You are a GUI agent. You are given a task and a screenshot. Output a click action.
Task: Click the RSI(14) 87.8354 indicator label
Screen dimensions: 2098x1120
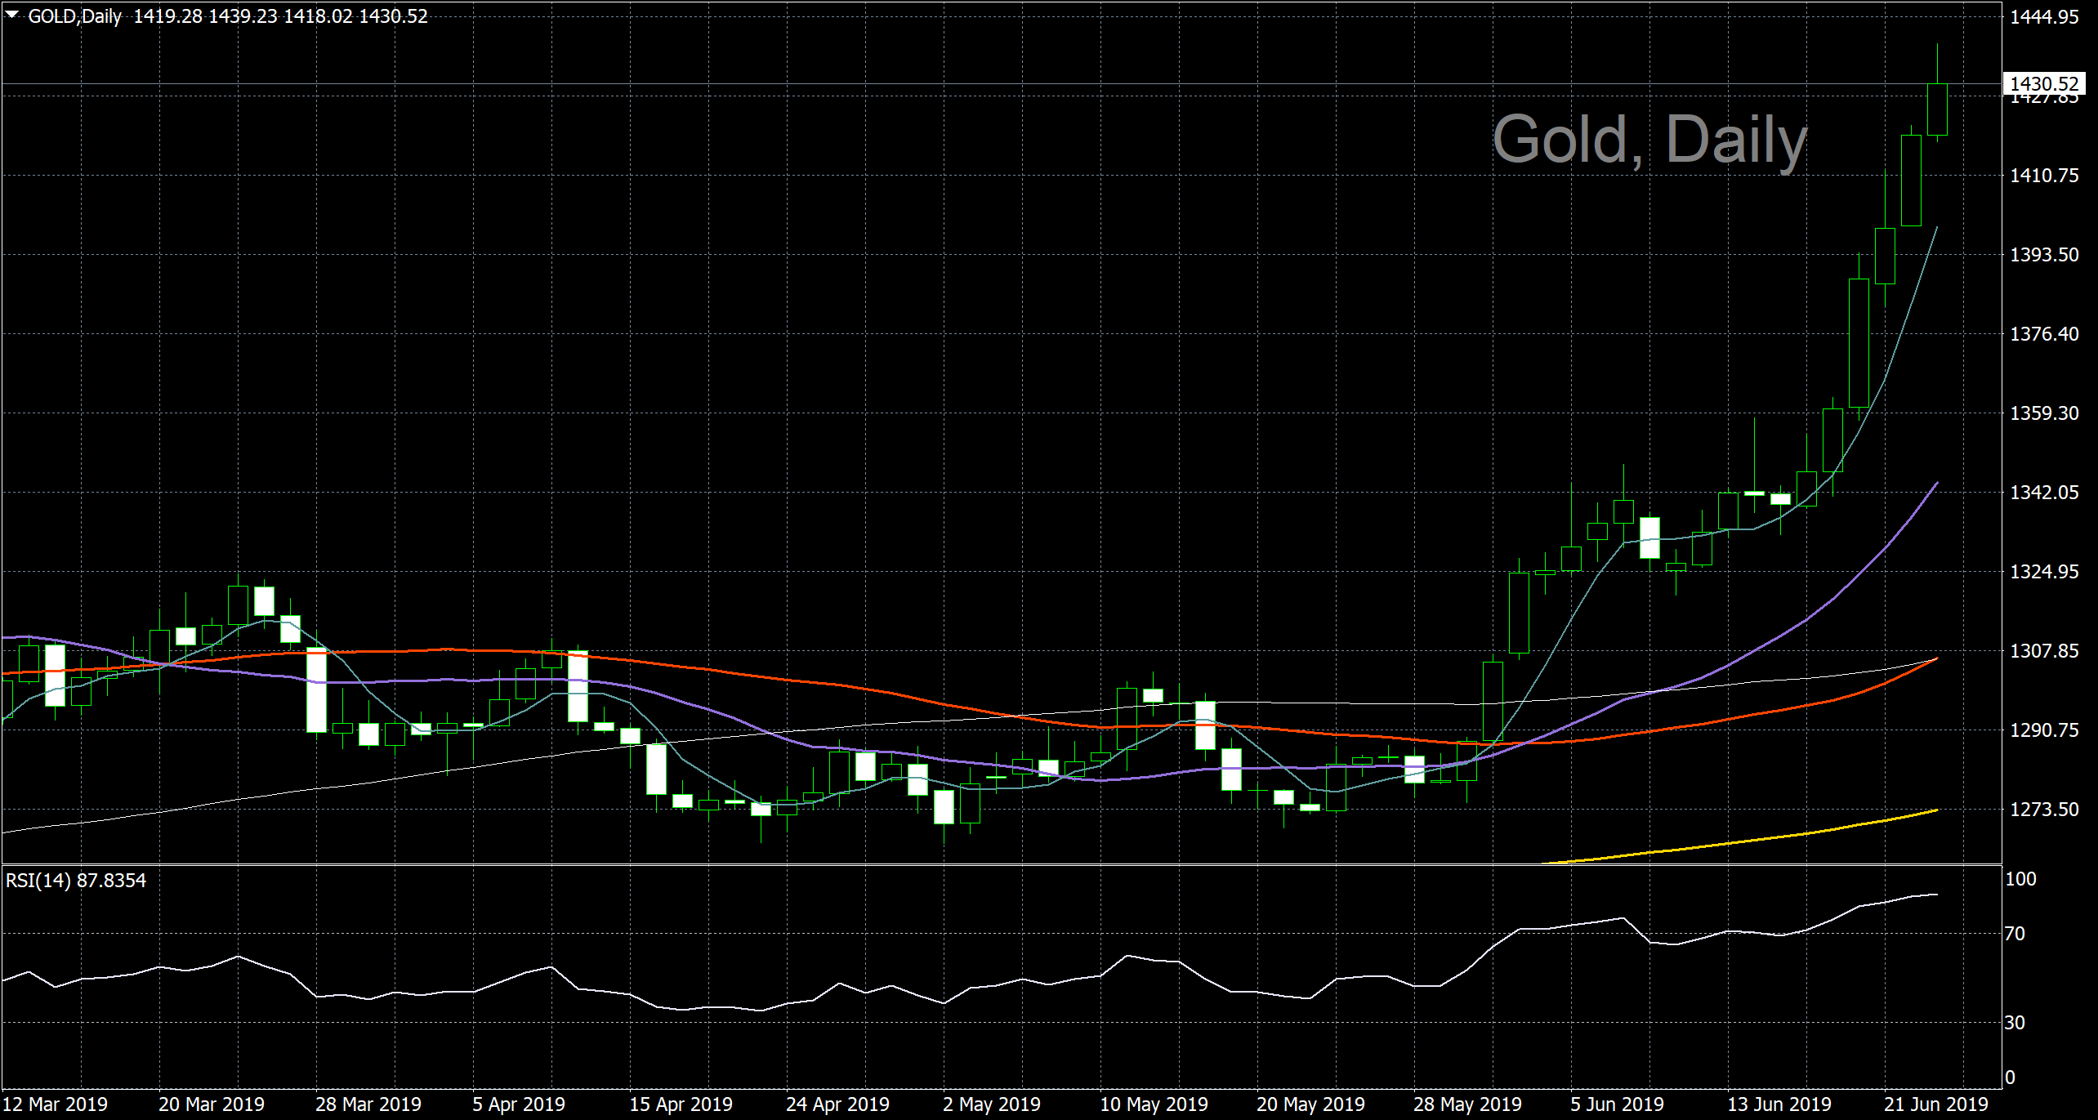(76, 881)
